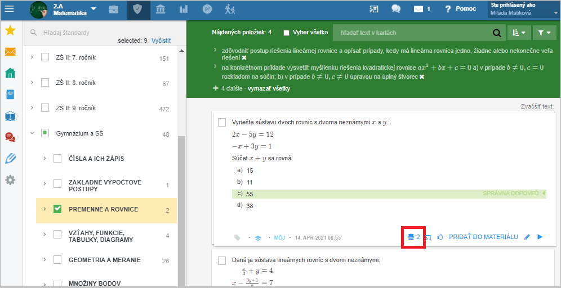Click the database stack icon with 2

pos(414,237)
